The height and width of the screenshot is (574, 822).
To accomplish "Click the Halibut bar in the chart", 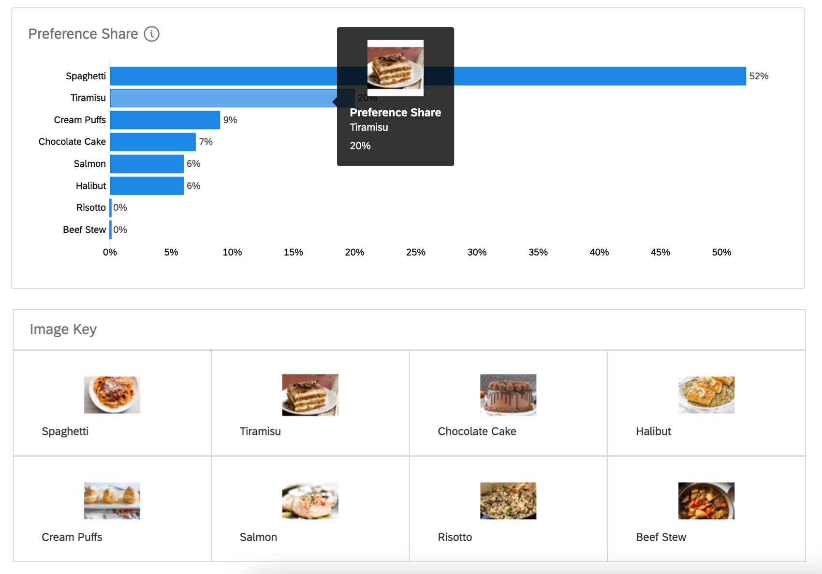I will tap(147, 186).
